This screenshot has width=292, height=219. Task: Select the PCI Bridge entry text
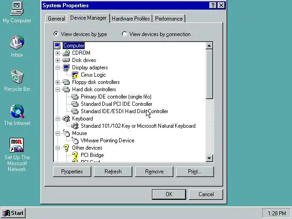[x=92, y=155]
